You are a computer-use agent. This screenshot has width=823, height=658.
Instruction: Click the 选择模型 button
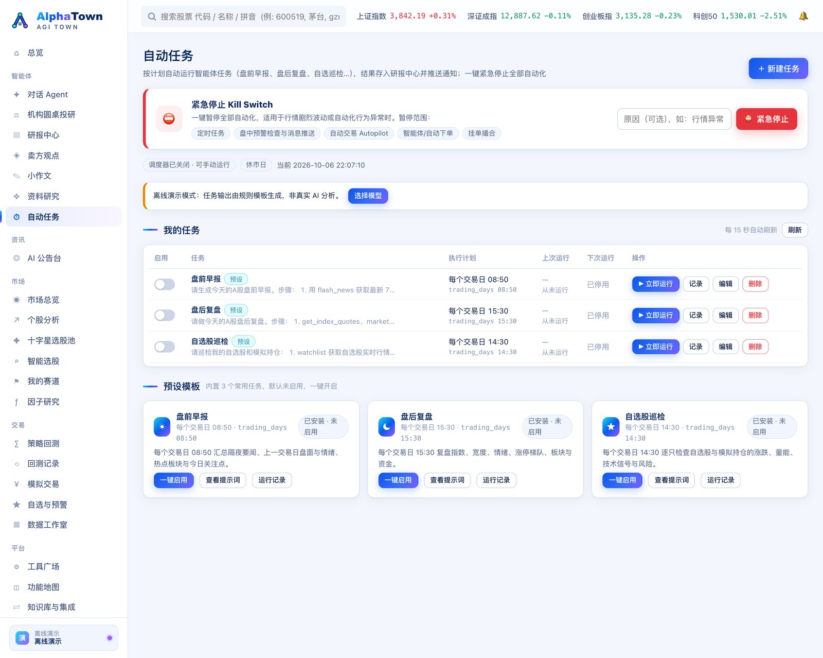(x=368, y=196)
